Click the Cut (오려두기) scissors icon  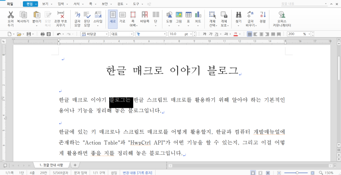pyautogui.click(x=11, y=15)
